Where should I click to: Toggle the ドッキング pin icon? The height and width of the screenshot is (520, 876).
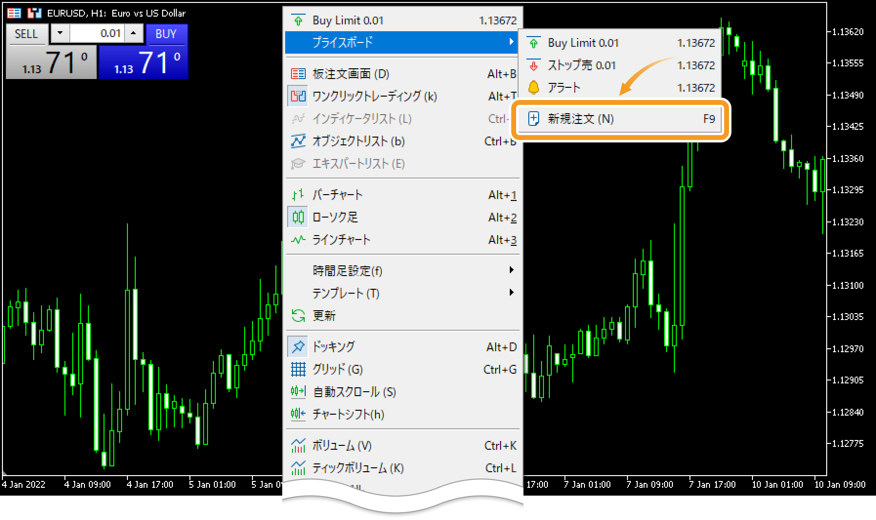[298, 347]
